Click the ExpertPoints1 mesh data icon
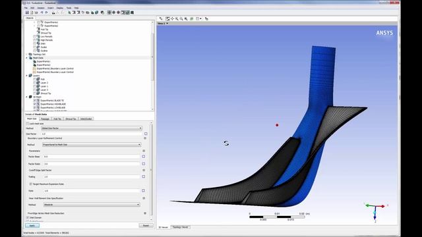Viewport: 422px width, 237px height. 34,61
